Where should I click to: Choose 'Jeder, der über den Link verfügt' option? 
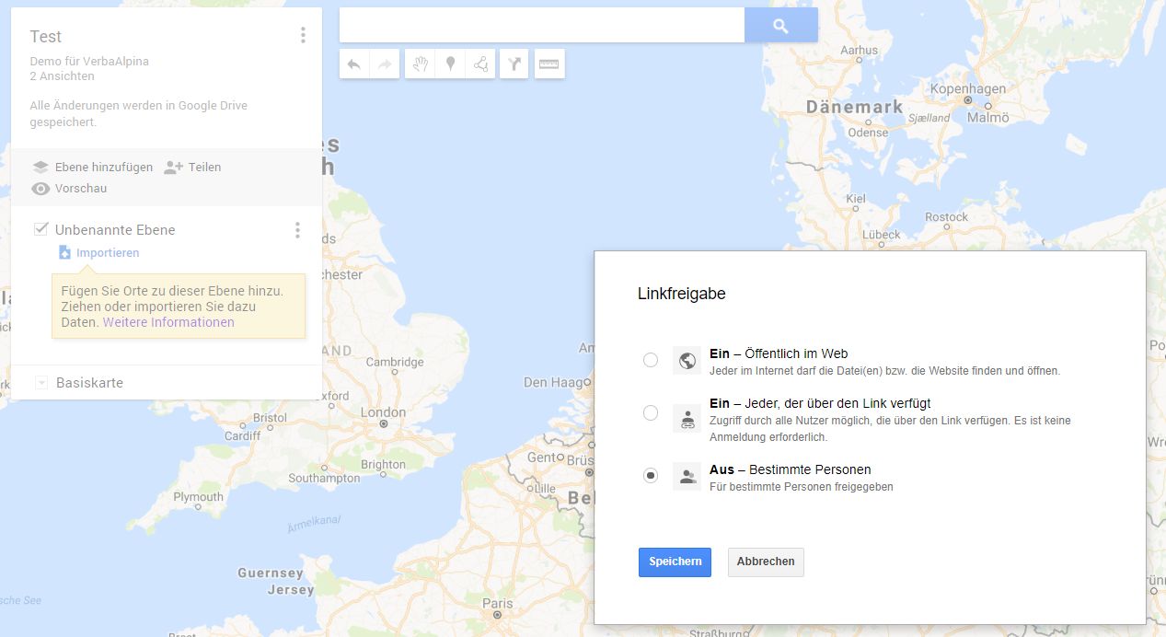[x=651, y=413]
